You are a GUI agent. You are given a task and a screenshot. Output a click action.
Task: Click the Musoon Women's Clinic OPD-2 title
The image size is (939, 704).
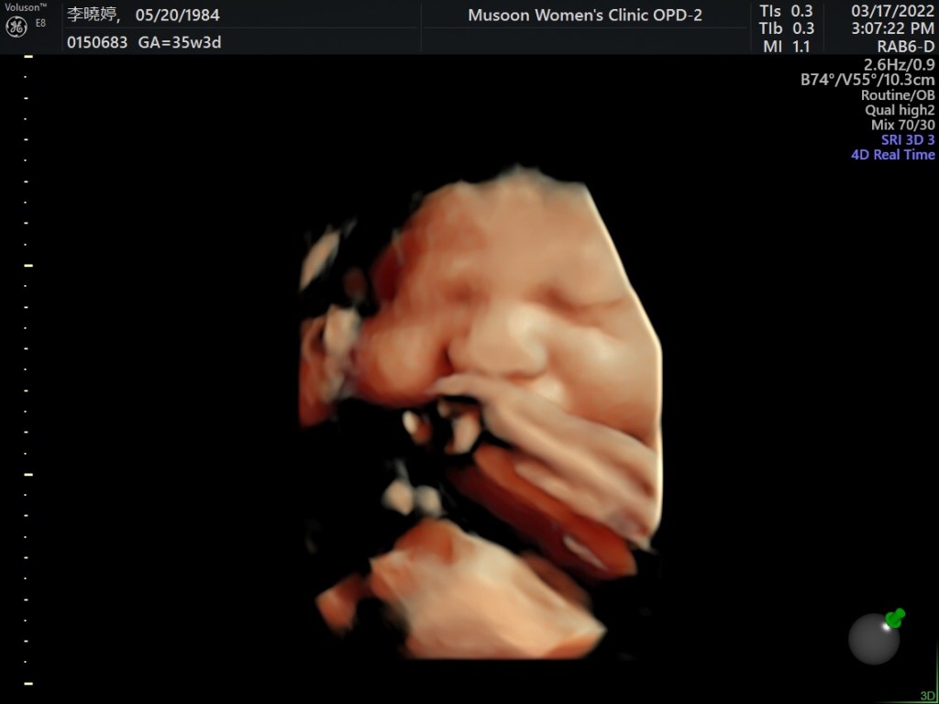[x=585, y=16]
